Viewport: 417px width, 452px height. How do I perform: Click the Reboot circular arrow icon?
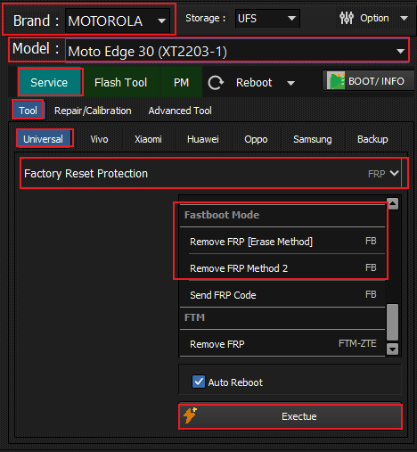pos(216,83)
